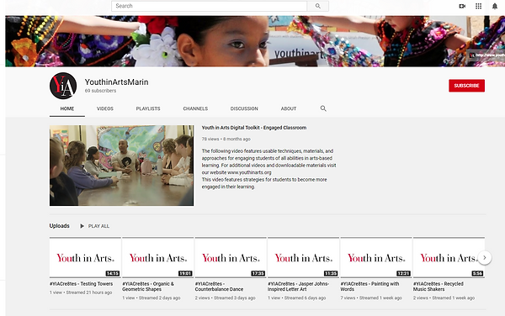The height and width of the screenshot is (316, 505).
Task: Switch to the Home tab
Action: [x=67, y=108]
